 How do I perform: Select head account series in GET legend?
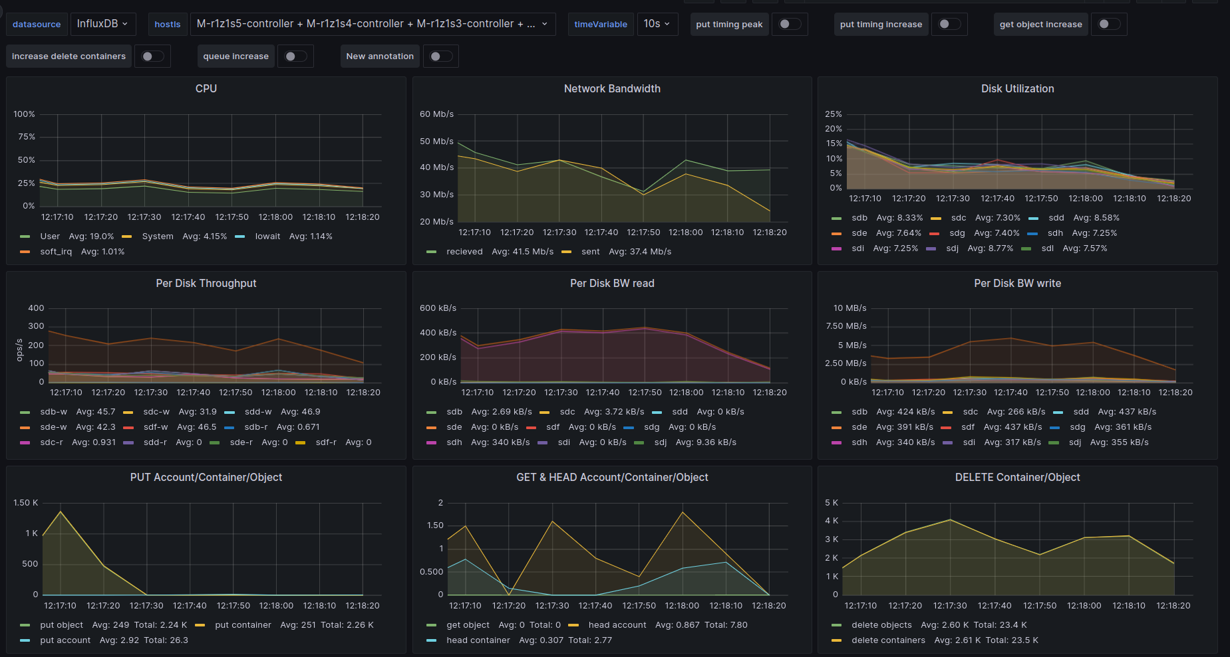coord(617,625)
